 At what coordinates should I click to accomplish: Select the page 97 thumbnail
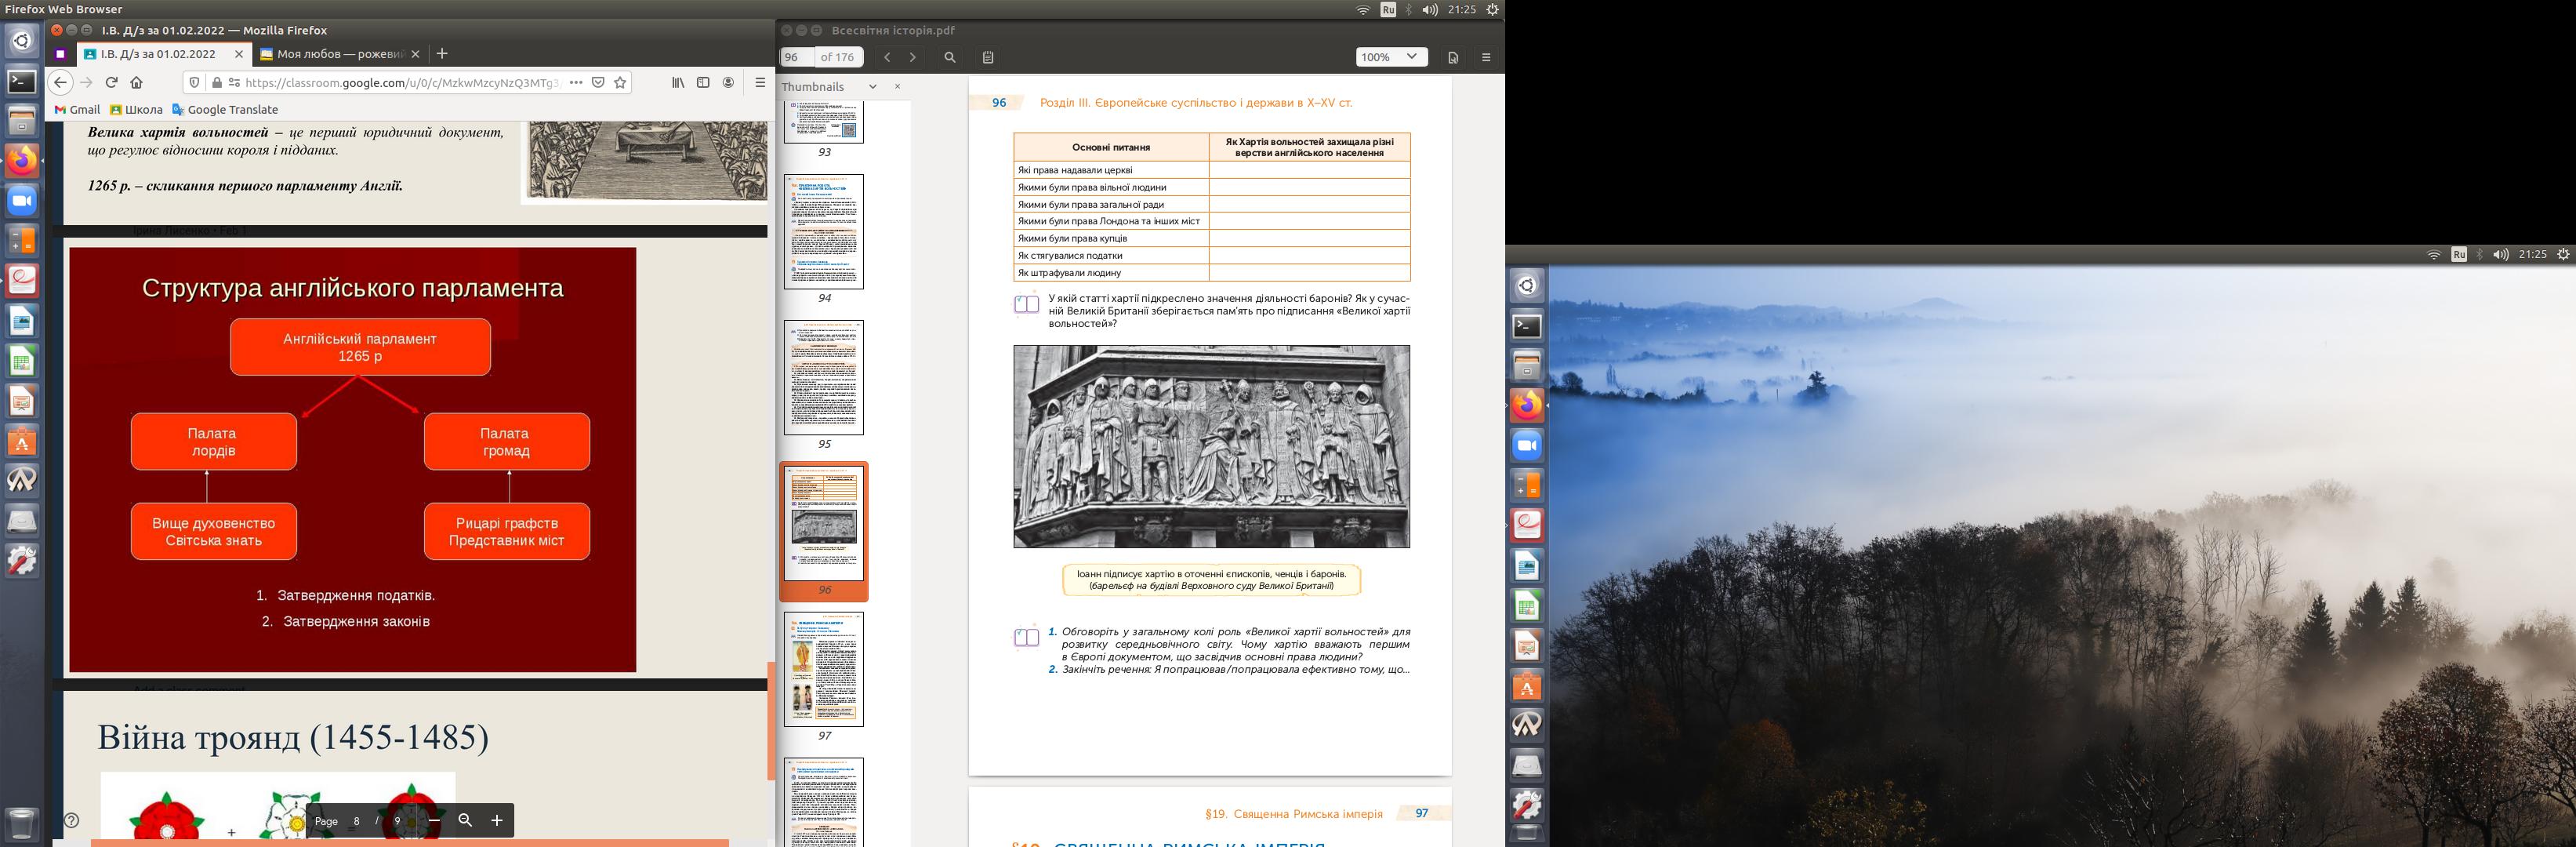click(823, 669)
